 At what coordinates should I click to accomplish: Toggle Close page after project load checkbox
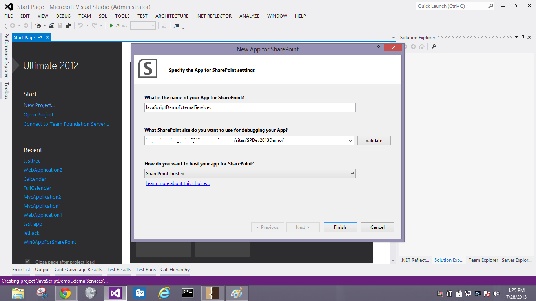tap(27, 261)
